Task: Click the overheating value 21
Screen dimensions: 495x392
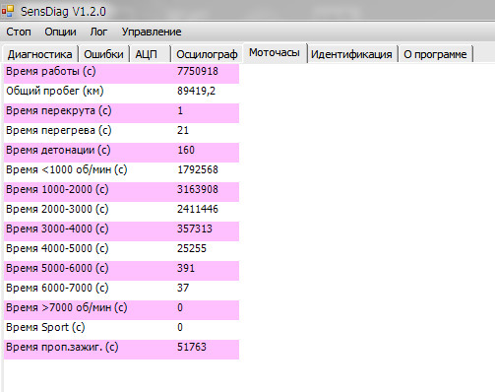Action: pos(183,130)
